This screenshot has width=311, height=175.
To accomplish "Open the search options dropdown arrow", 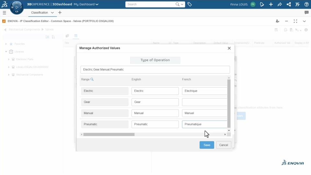I will coord(182,4).
